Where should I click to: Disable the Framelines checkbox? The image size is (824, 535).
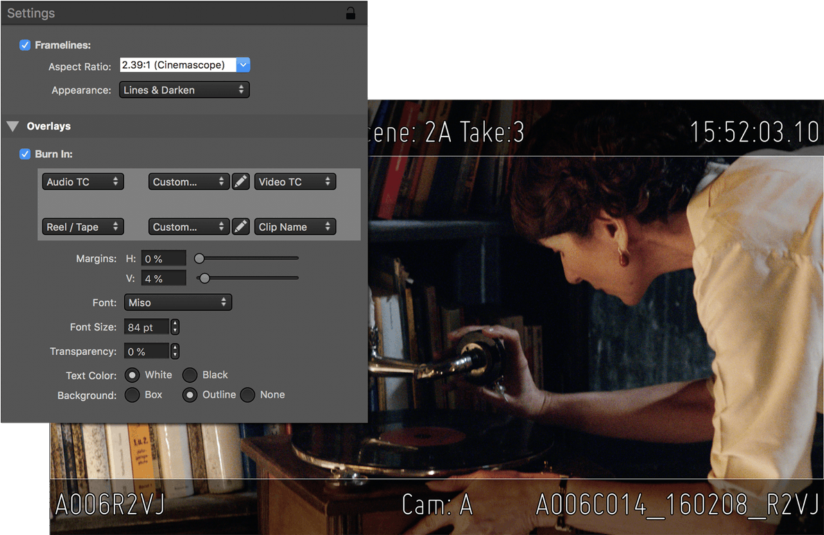25,45
